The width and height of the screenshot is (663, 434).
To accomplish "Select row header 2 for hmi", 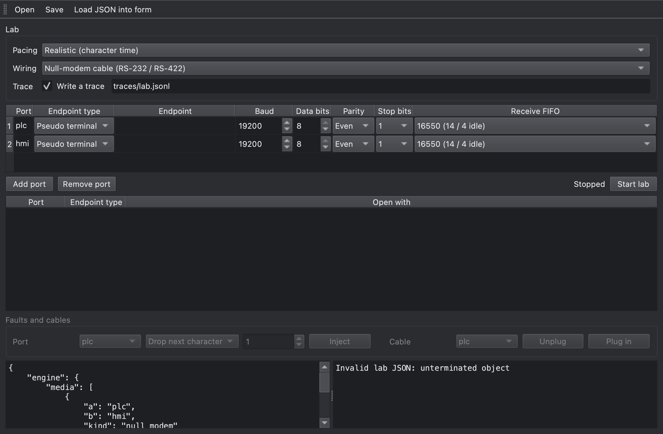I will click(x=10, y=144).
